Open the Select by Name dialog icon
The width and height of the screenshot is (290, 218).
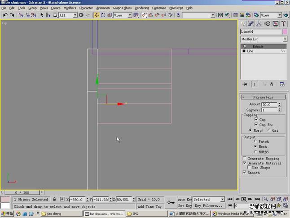coord(48,15)
